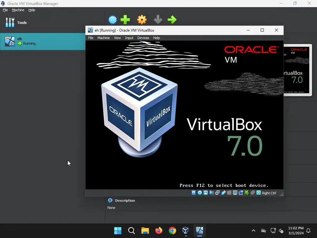Screen dimensions: 317x238
Task: Open the orange gear Settings icon
Action: tap(142, 20)
